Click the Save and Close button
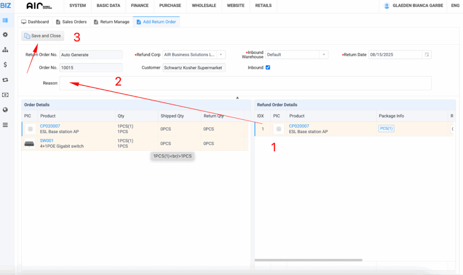Image resolution: width=463 pixels, height=275 pixels. (42, 36)
